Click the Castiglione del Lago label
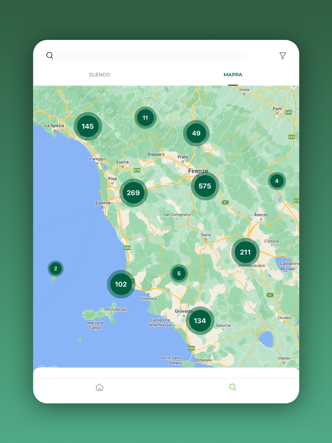 (289, 266)
